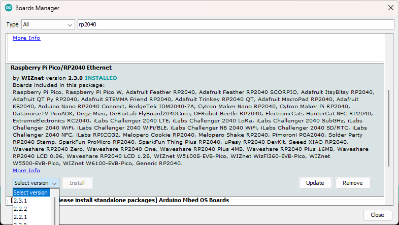Select the Raspberry Pi Pico/RP2040 Ethernet entry title

(61, 68)
